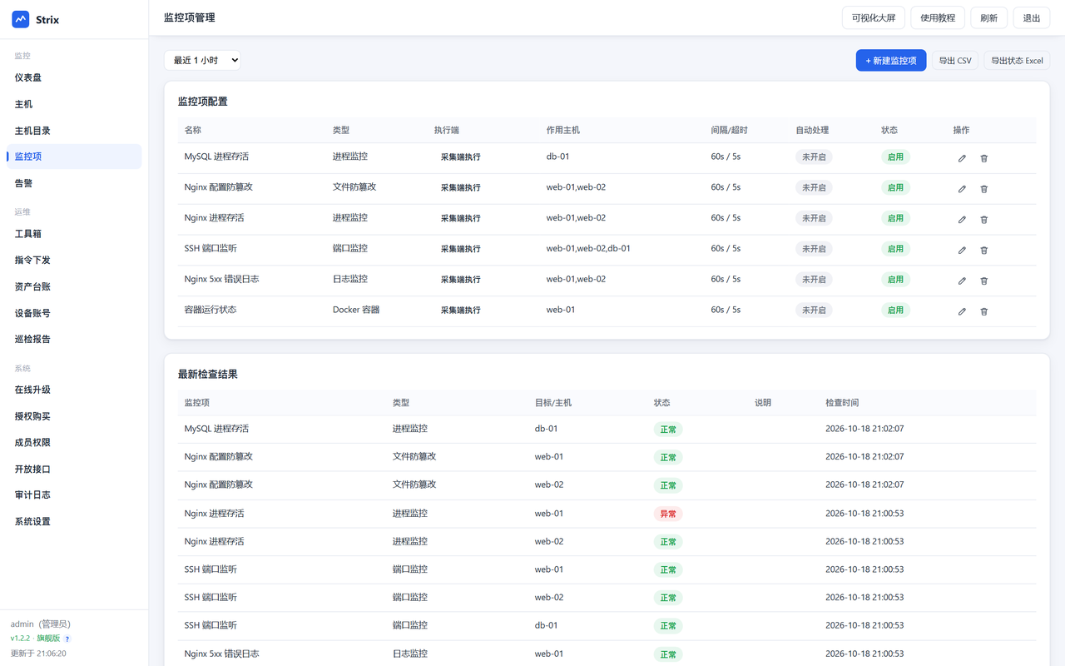The image size is (1065, 666).
Task: Click the help icon beside 旗舰版
Action: (67, 639)
